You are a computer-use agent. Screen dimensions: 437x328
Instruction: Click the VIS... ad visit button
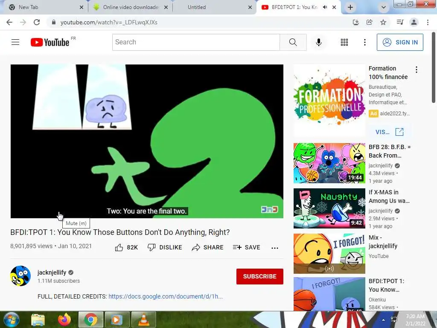tap(389, 132)
